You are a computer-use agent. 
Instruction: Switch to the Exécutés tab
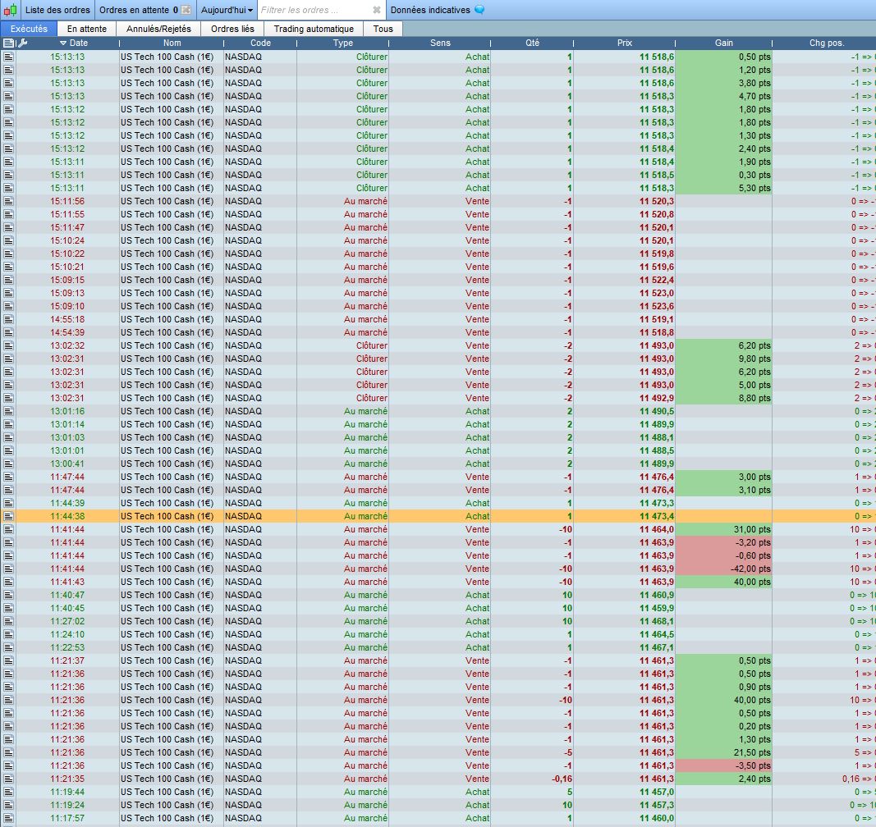29,29
